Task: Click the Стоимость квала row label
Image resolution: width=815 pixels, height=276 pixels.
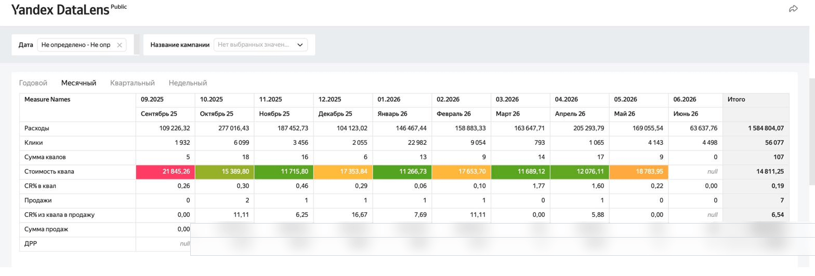Action: pyautogui.click(x=49, y=172)
